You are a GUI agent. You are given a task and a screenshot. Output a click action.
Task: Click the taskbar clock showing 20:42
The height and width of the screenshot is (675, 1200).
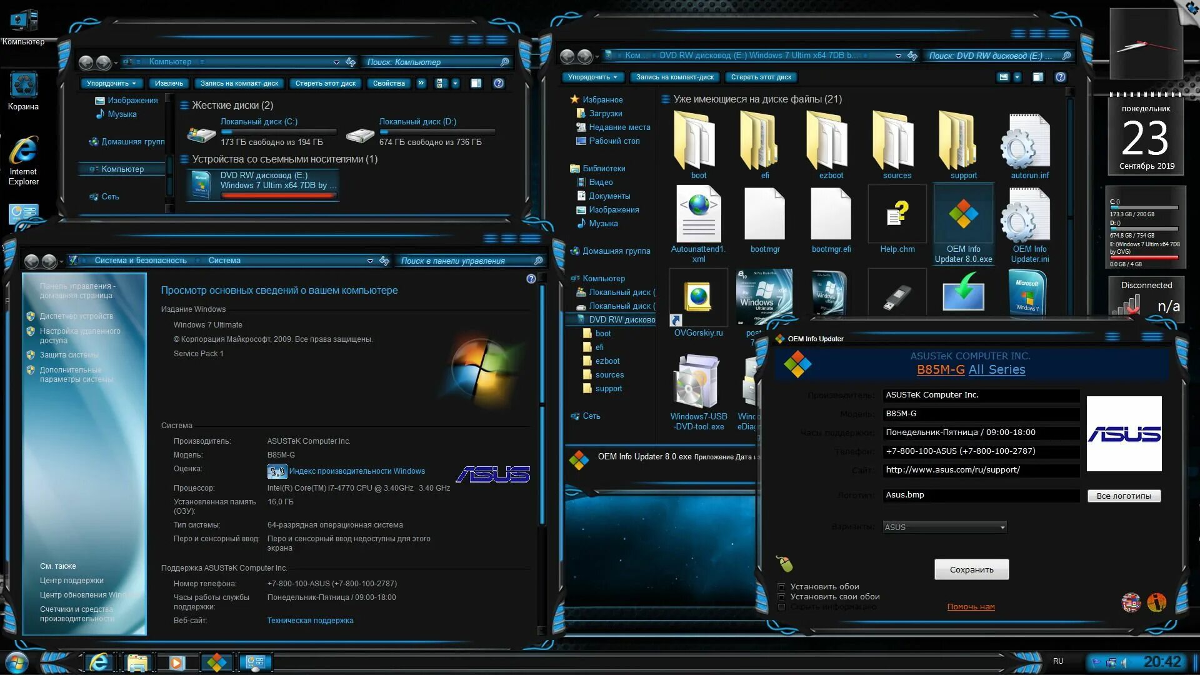(x=1162, y=662)
